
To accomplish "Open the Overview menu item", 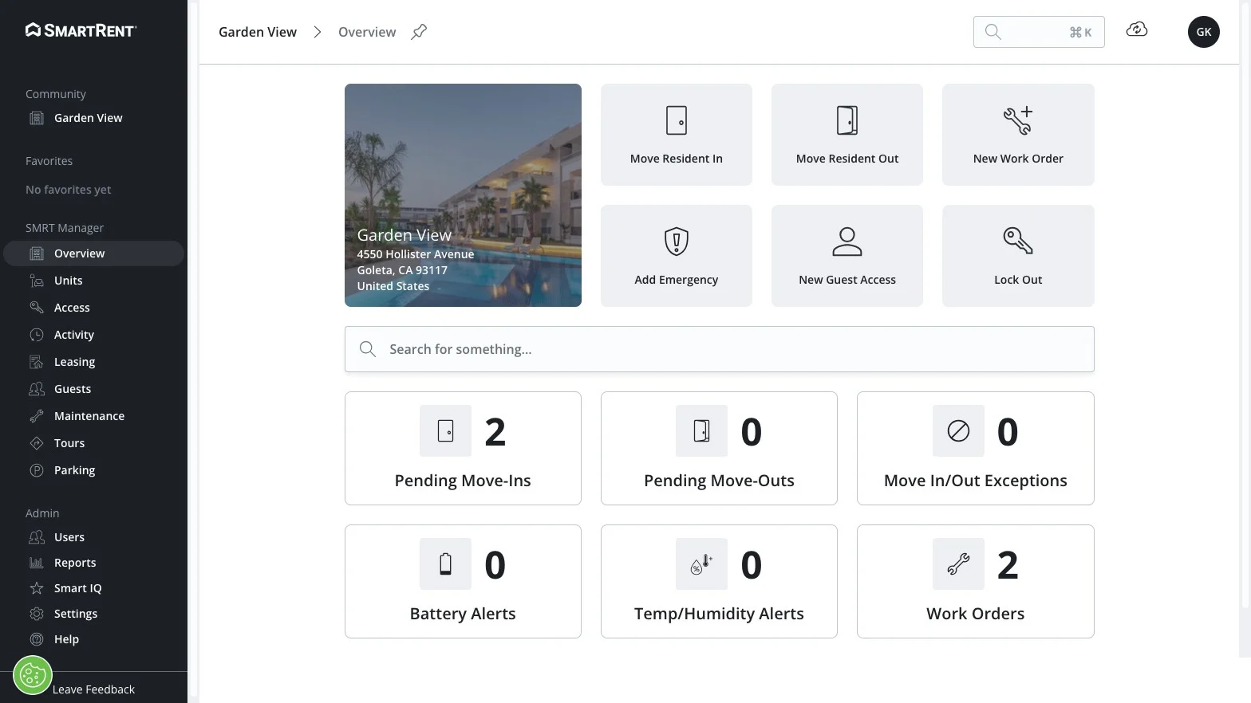I will pos(94,253).
